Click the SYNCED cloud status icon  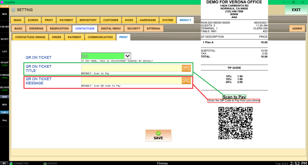click(x=45, y=163)
